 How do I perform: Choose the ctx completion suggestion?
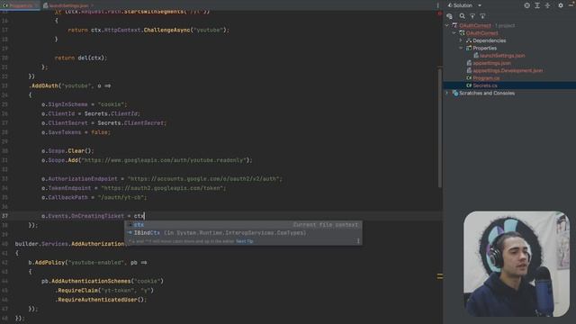pyautogui.click(x=243, y=225)
